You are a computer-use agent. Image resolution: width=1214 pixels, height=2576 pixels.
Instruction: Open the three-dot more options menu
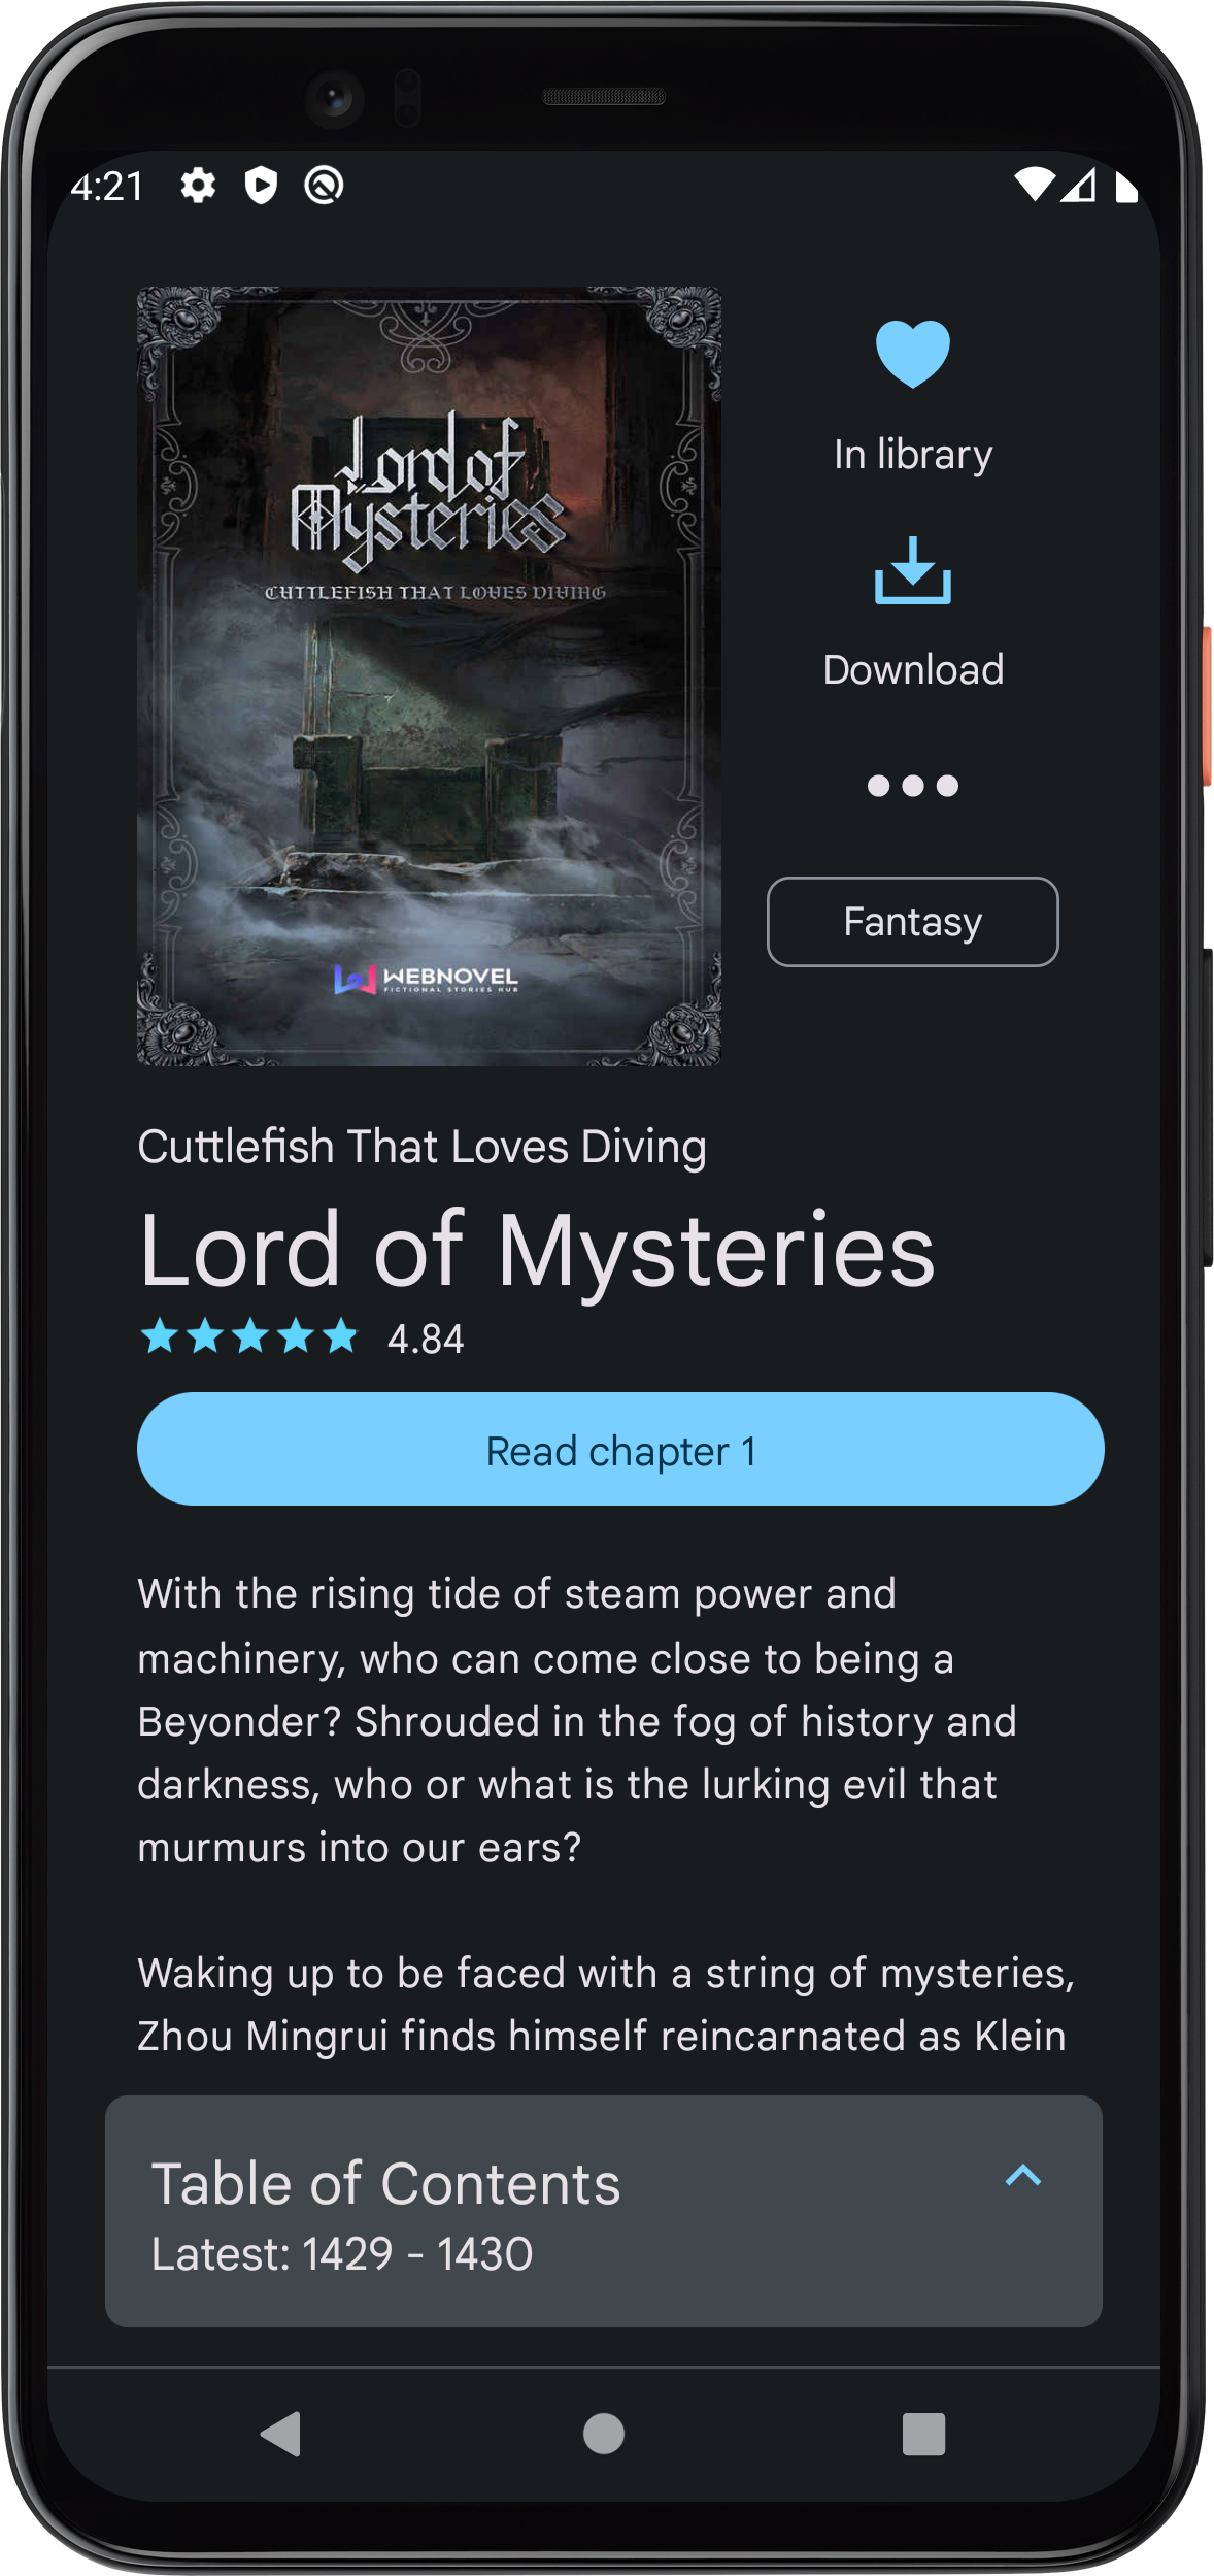912,786
